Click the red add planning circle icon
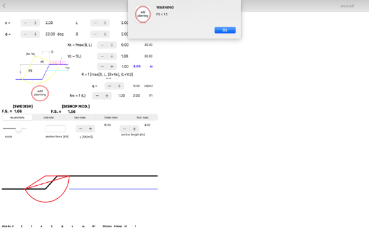 [40, 93]
